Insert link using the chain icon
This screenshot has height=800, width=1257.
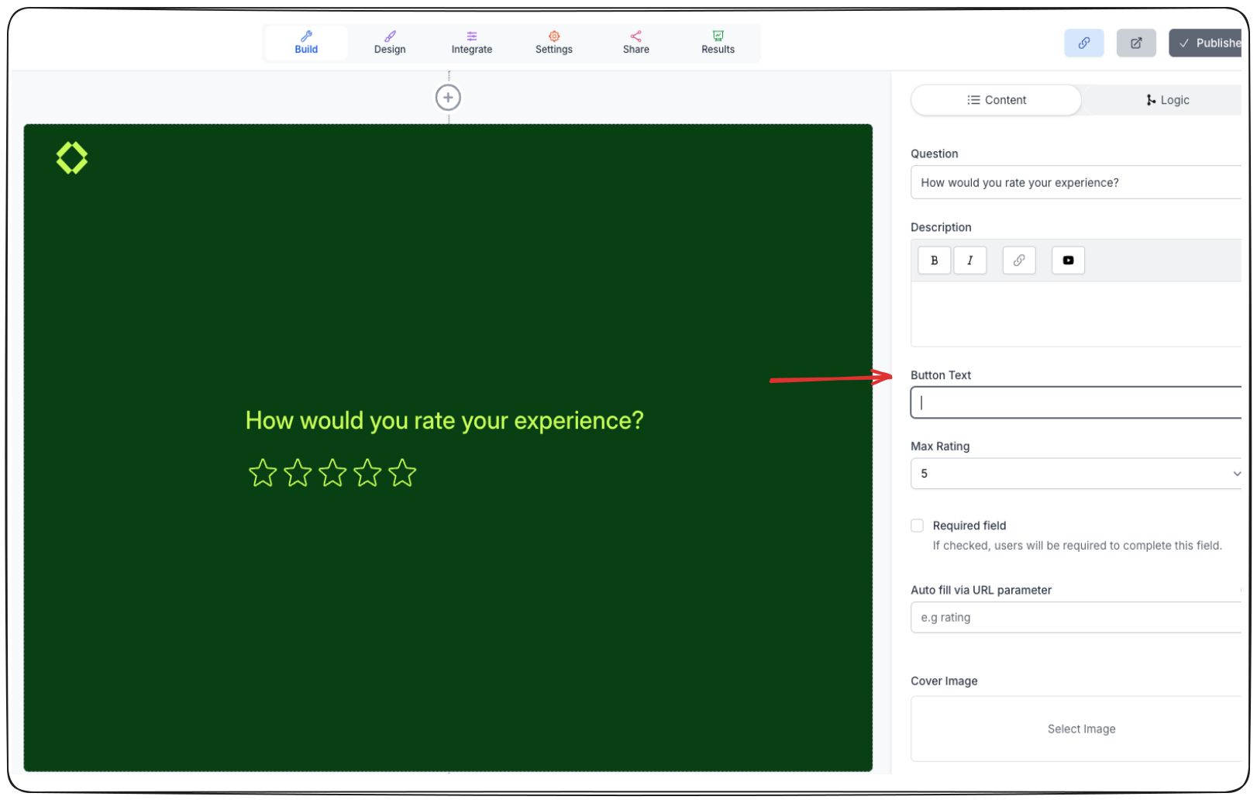1019,260
